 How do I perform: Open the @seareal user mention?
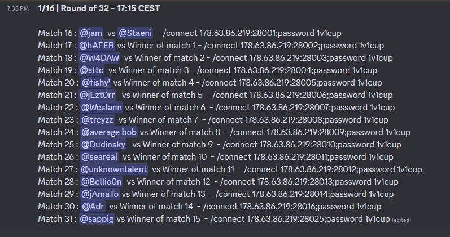pos(99,157)
